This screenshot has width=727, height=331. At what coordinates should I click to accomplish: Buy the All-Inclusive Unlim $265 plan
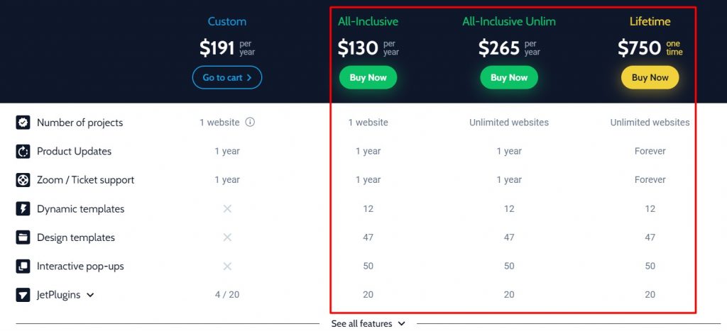509,77
